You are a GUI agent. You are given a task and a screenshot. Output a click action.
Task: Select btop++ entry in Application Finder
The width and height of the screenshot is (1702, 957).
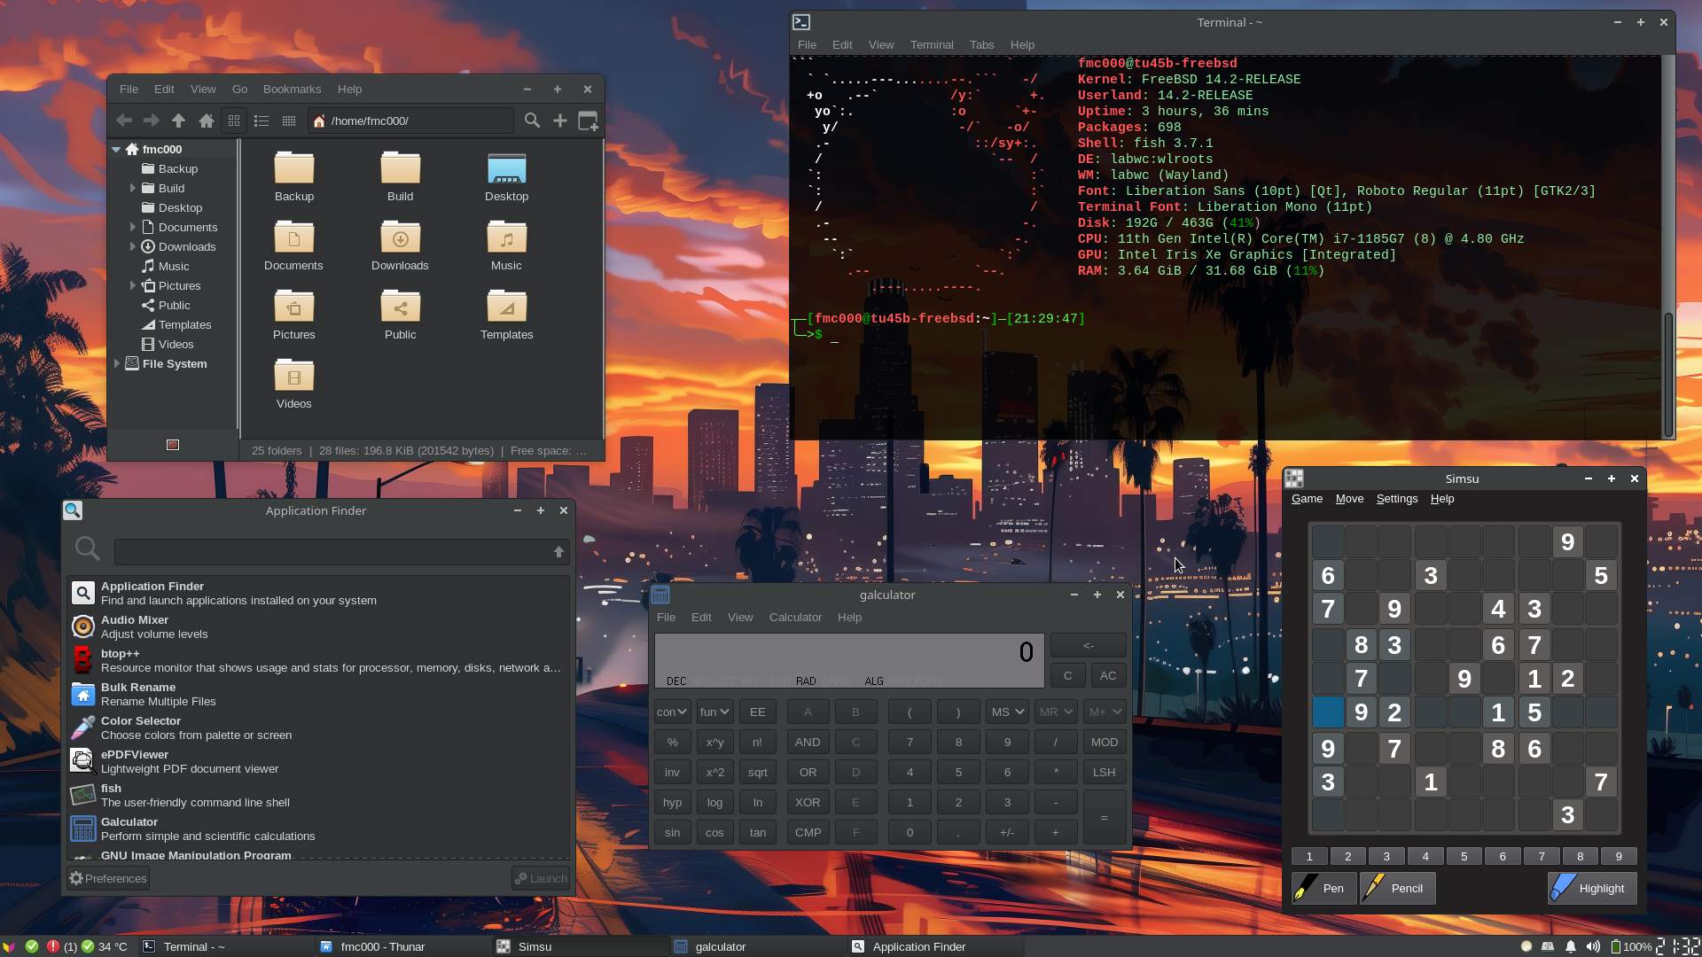click(x=317, y=660)
